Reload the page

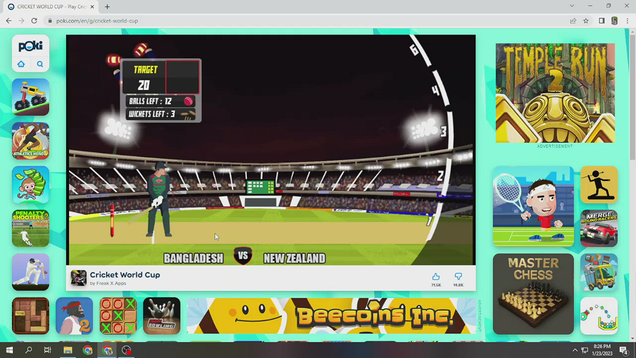34,21
